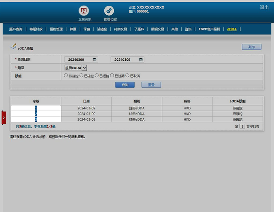274x212 pixels.
Task: Click the 查詢 search button
Action: pyautogui.click(x=125, y=85)
